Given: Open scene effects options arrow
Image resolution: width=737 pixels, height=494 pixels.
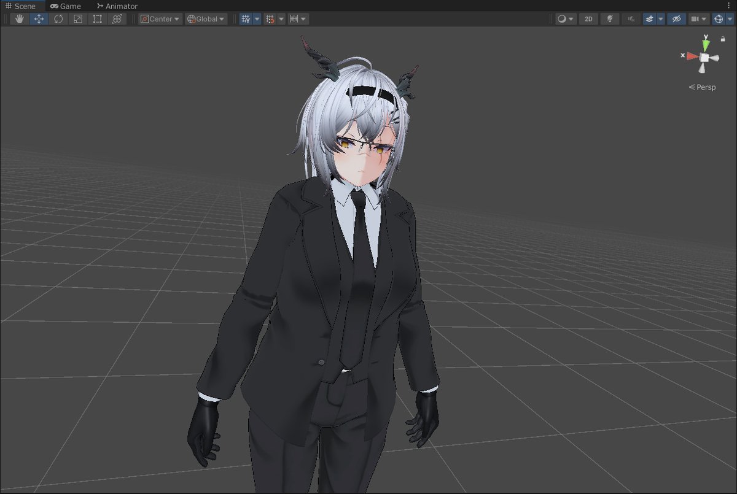Looking at the screenshot, I should point(661,19).
